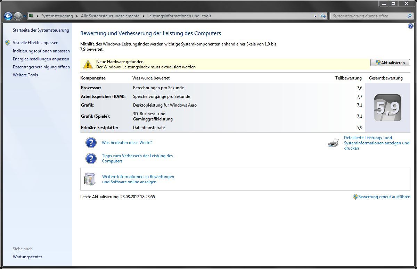Open Was bedeuten diese Werte? link
The height and width of the screenshot is (269, 417).
pos(127,143)
